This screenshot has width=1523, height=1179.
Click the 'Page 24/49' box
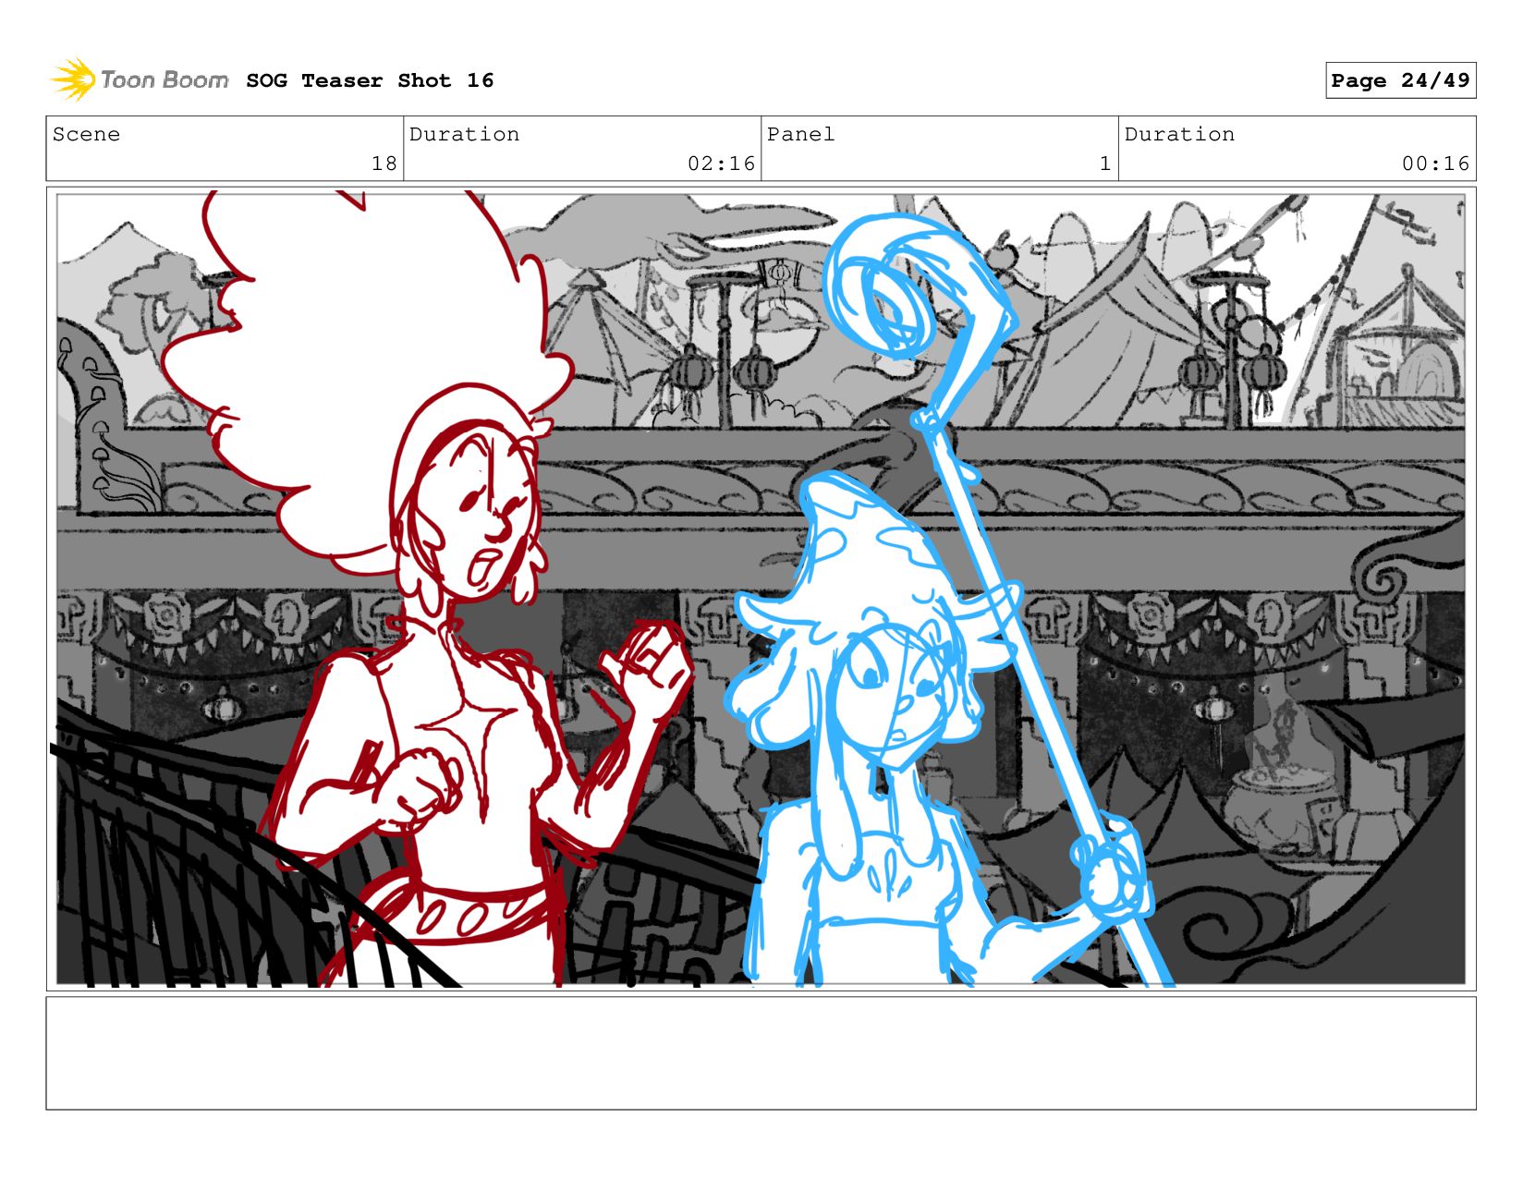coord(1400,80)
